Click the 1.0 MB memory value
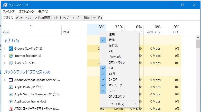201x112 pixels. coord(118,109)
